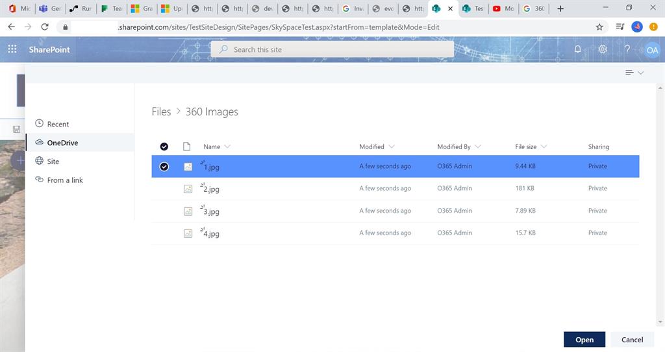Image resolution: width=665 pixels, height=352 pixels.
Task: Click the browser address bar URL
Action: [x=279, y=27]
